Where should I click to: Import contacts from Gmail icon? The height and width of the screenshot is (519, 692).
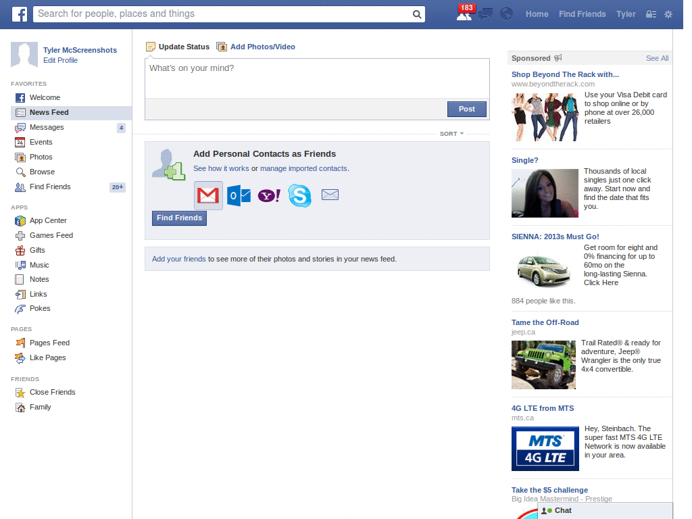click(208, 195)
